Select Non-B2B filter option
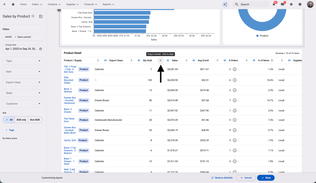 35,120
